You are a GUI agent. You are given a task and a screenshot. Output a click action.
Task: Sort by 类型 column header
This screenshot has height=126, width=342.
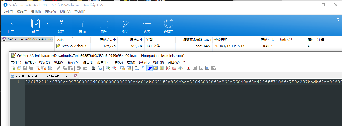pyautogui.click(x=149, y=40)
